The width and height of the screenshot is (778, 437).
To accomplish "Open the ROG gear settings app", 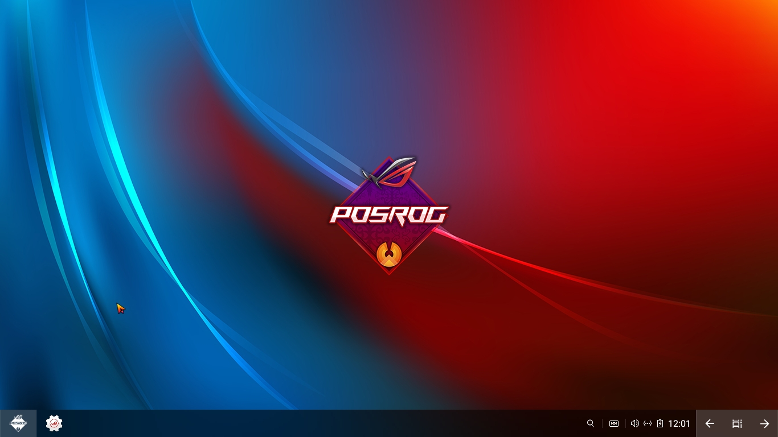I will pyautogui.click(x=54, y=423).
